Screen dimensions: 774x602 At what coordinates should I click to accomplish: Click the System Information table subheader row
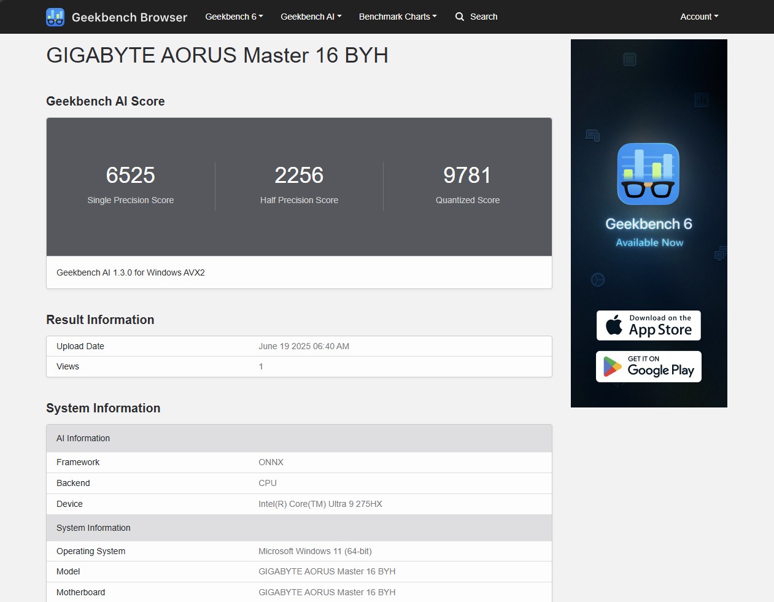pyautogui.click(x=299, y=528)
